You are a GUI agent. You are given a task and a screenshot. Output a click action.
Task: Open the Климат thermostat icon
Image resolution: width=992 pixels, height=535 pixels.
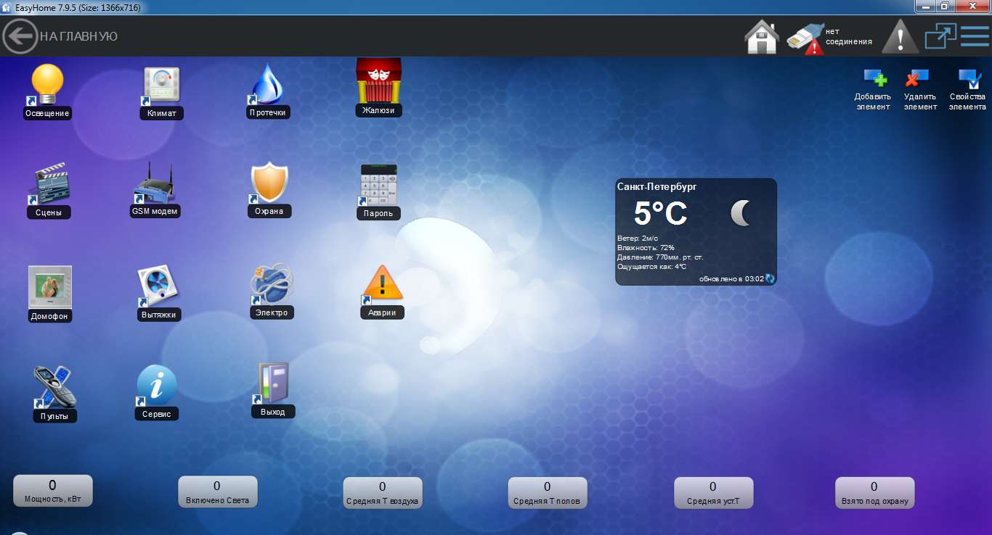click(161, 87)
